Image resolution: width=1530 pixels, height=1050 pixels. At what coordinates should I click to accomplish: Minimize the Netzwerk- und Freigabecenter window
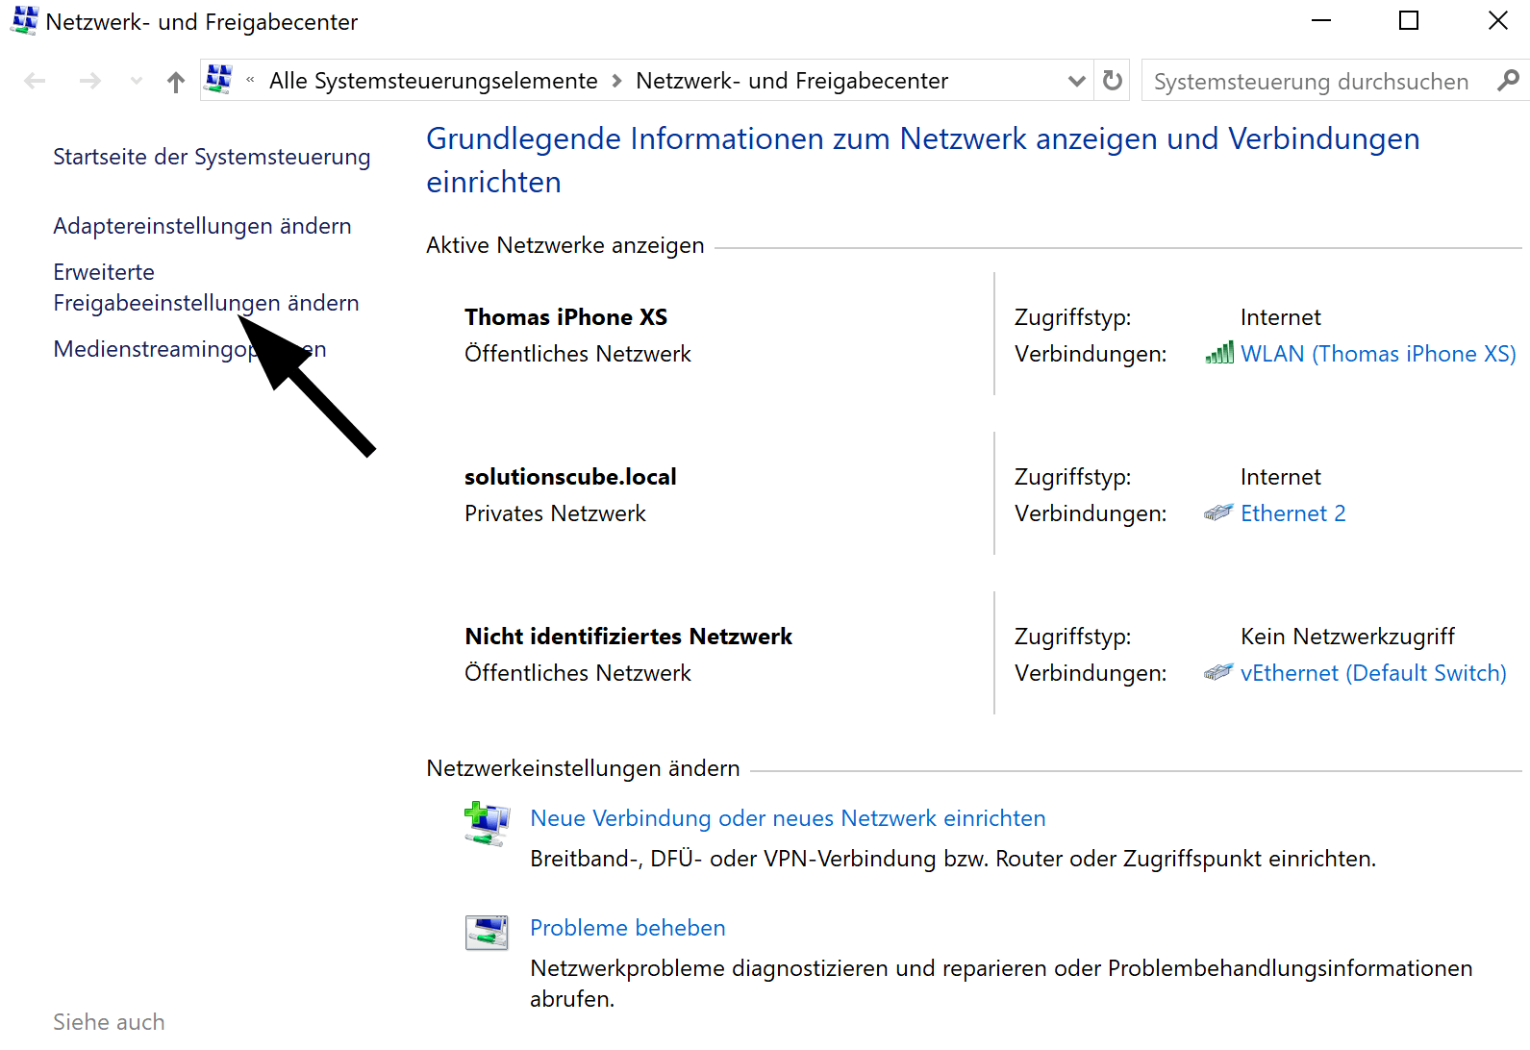click(1322, 20)
